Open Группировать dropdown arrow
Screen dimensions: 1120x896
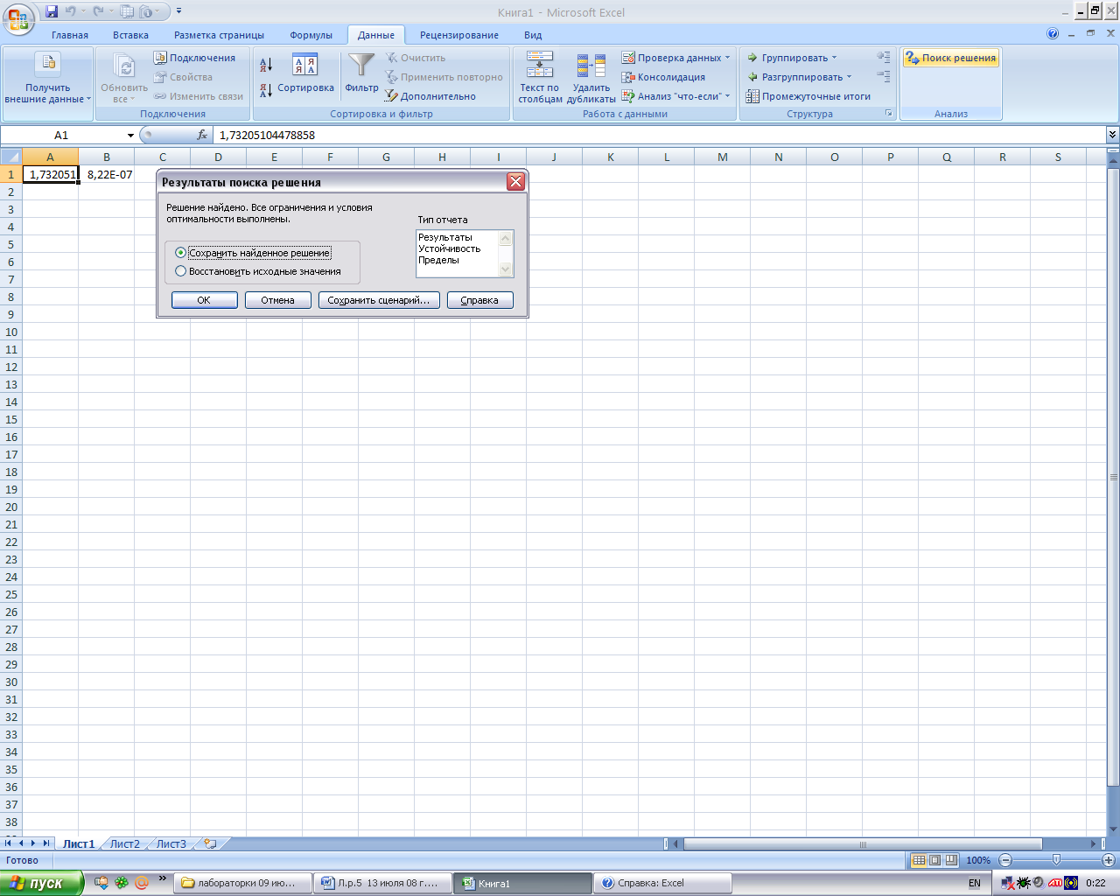[x=834, y=58]
